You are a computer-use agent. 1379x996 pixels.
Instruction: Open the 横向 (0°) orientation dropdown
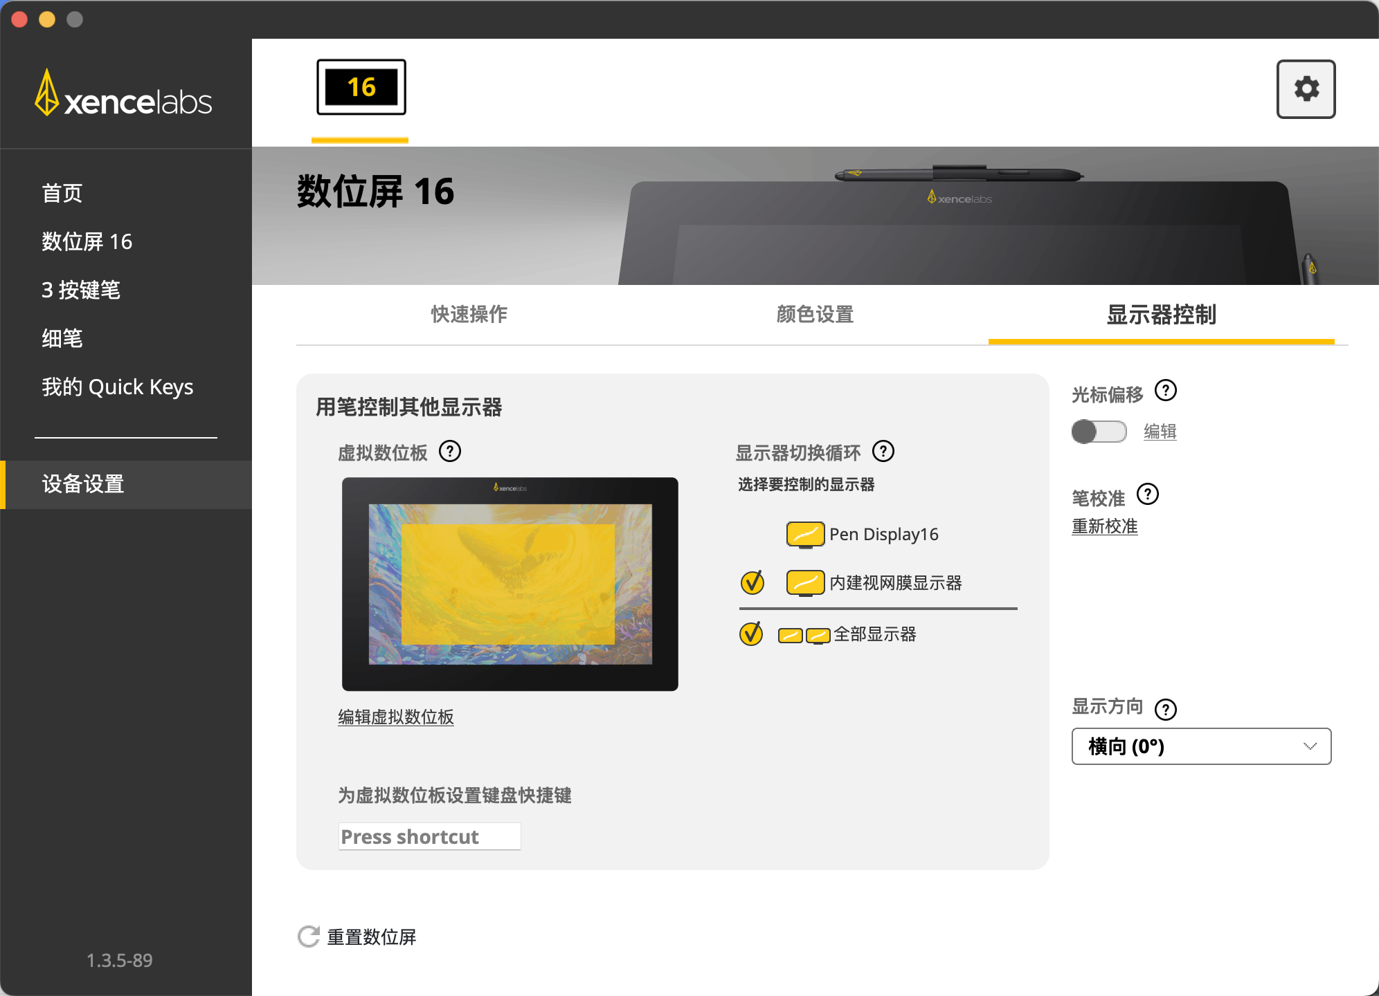1201,746
